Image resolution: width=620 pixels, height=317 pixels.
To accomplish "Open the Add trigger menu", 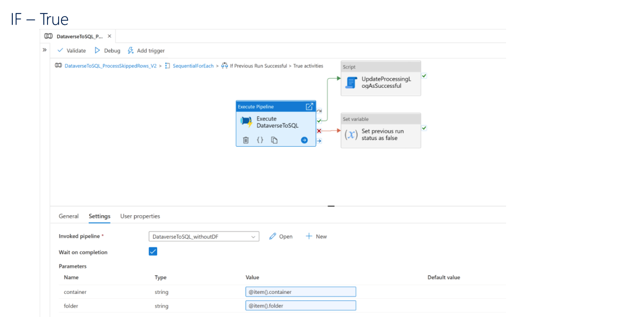I will pyautogui.click(x=146, y=51).
